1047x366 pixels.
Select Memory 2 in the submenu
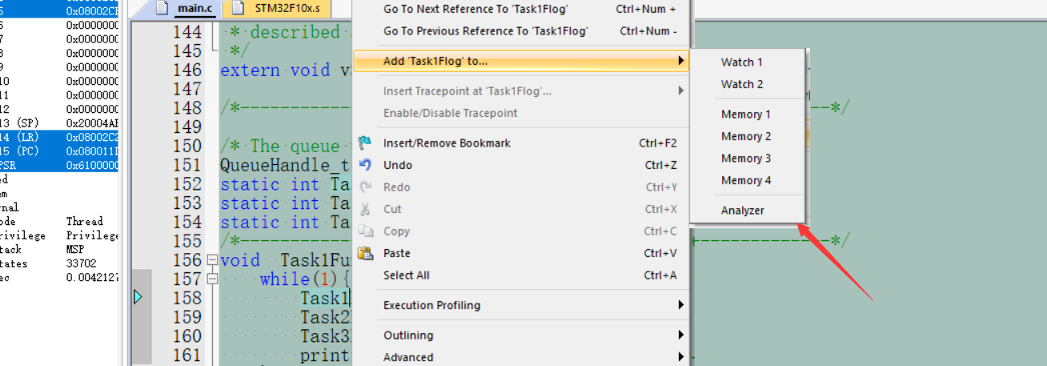pyautogui.click(x=747, y=136)
